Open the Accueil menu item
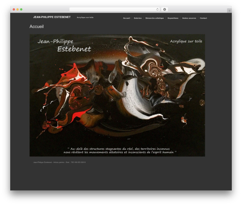This screenshot has width=242, height=205. [x=126, y=18]
